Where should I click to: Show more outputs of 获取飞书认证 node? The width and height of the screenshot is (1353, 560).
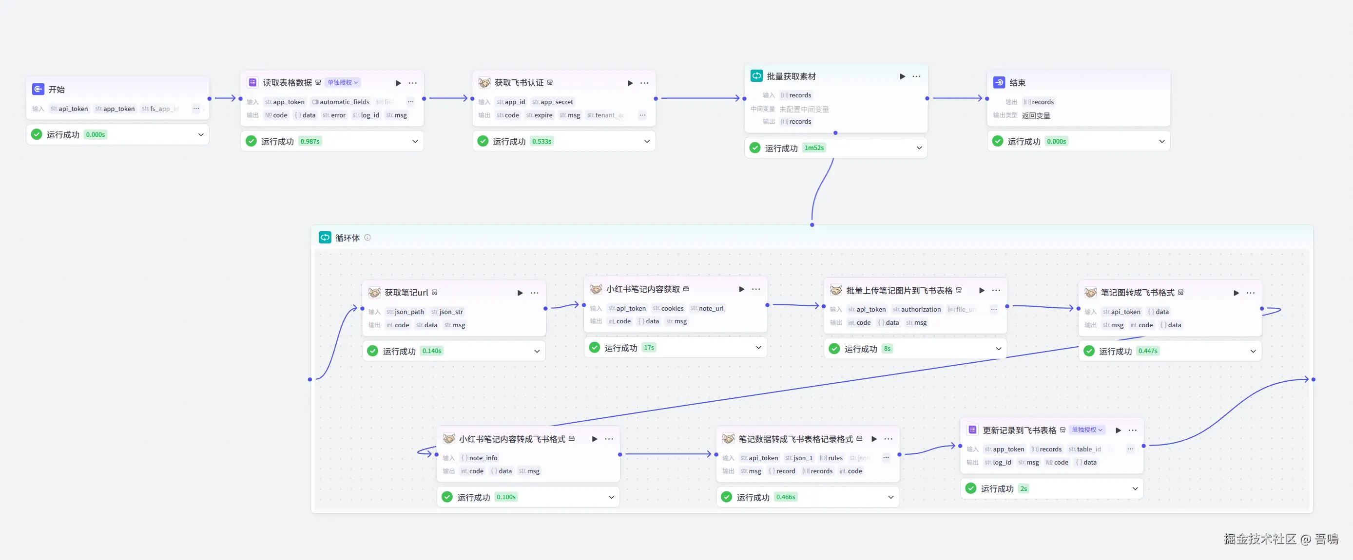[x=642, y=115]
